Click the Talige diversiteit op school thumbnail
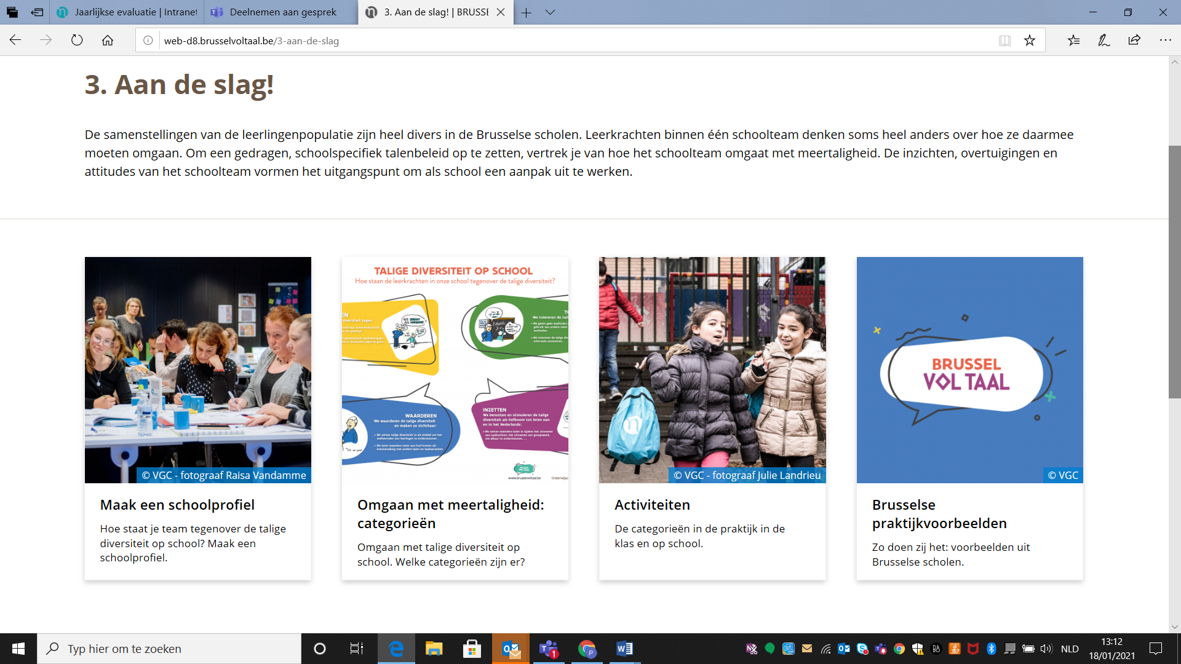Image resolution: width=1181 pixels, height=664 pixels. click(x=455, y=370)
